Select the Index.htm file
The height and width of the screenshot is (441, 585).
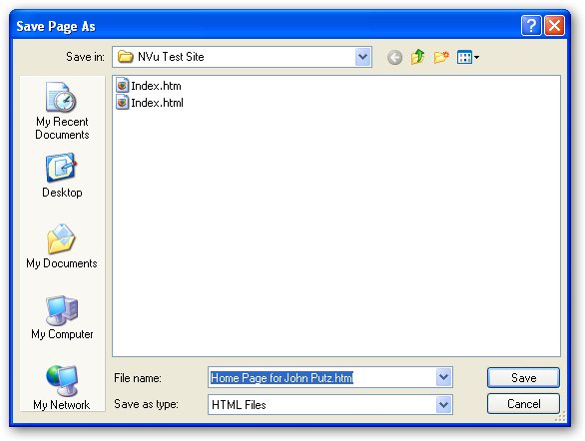point(149,86)
